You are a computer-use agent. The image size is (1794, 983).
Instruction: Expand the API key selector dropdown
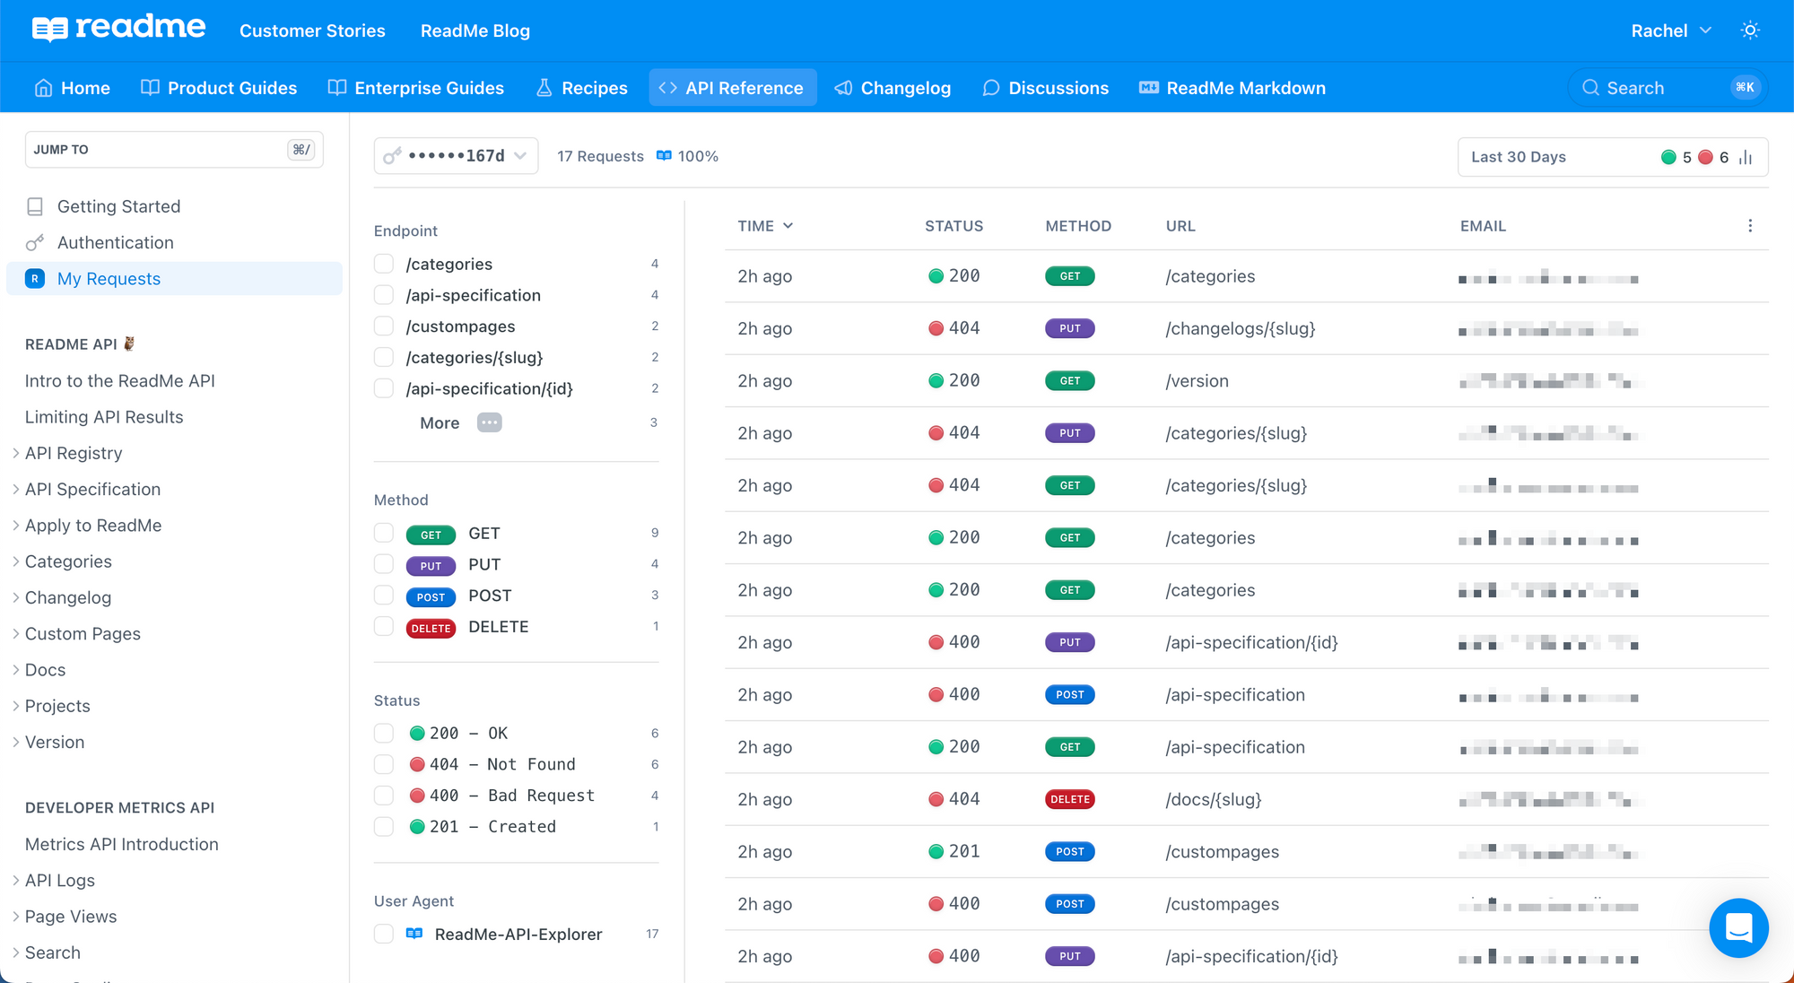pos(454,155)
